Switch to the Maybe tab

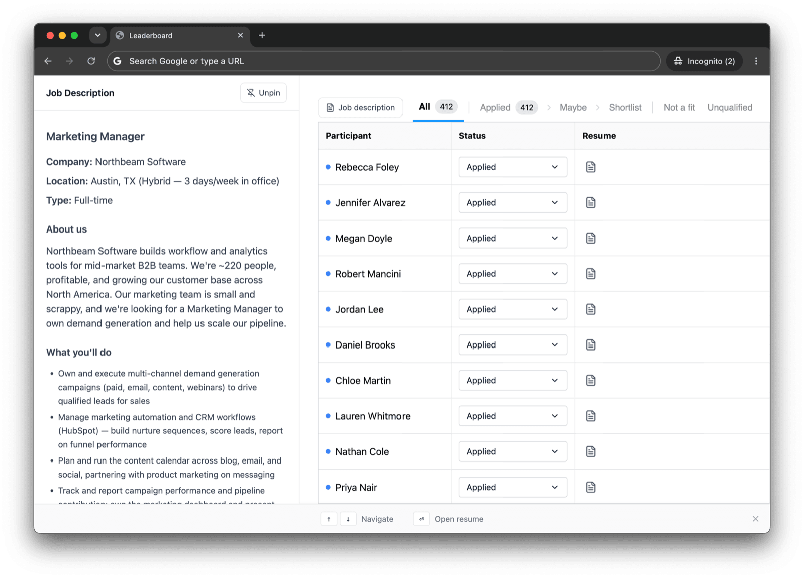[x=573, y=107]
